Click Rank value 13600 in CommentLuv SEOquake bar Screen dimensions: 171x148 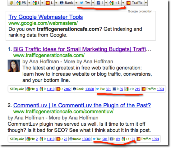(x=86, y=139)
